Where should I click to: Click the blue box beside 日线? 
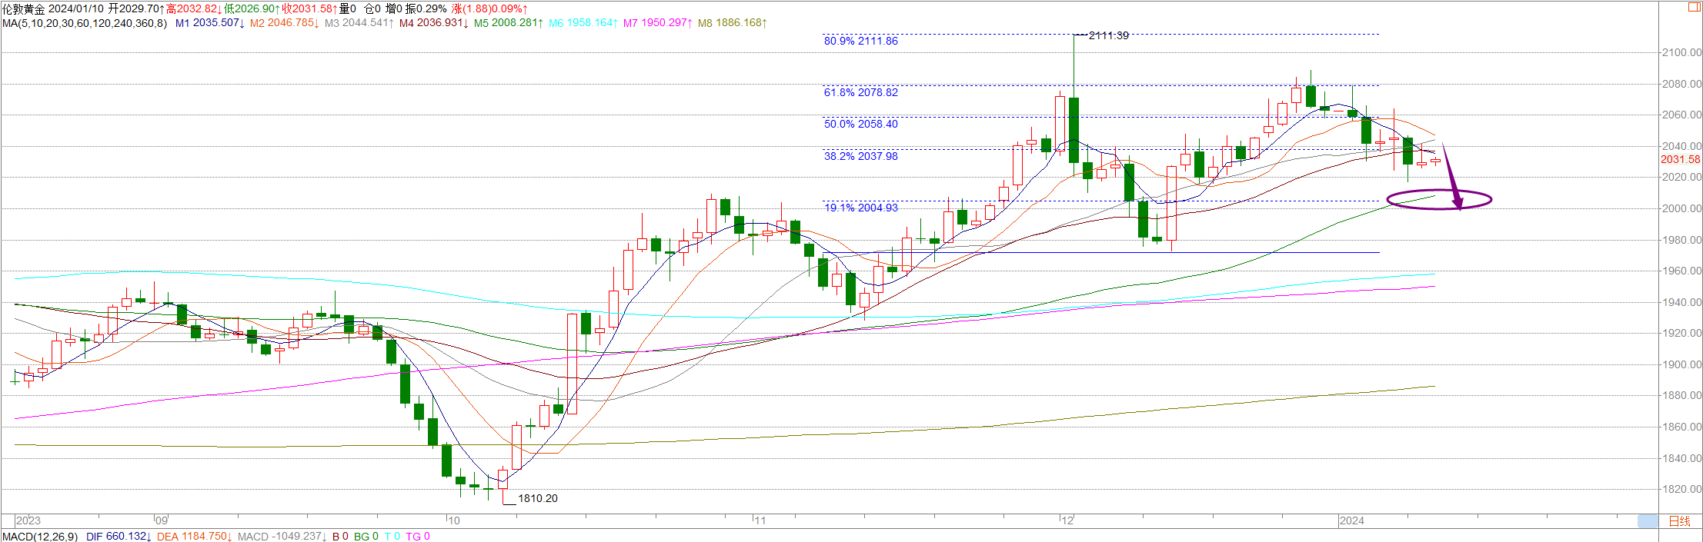(1648, 521)
